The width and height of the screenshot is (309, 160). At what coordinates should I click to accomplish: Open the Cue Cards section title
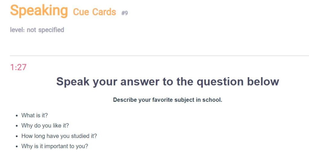coord(94,12)
